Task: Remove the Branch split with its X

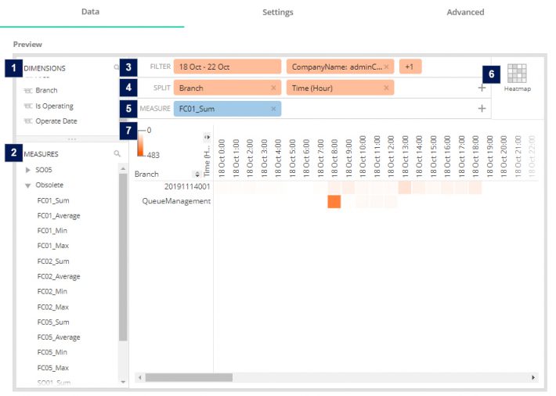Action: click(273, 88)
